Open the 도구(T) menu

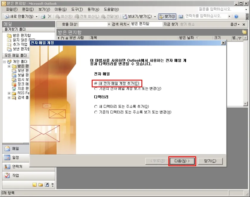click(77, 10)
